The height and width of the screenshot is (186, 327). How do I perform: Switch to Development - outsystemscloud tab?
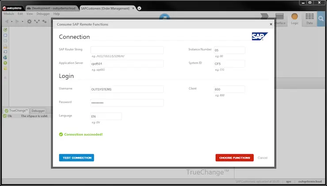point(51,8)
